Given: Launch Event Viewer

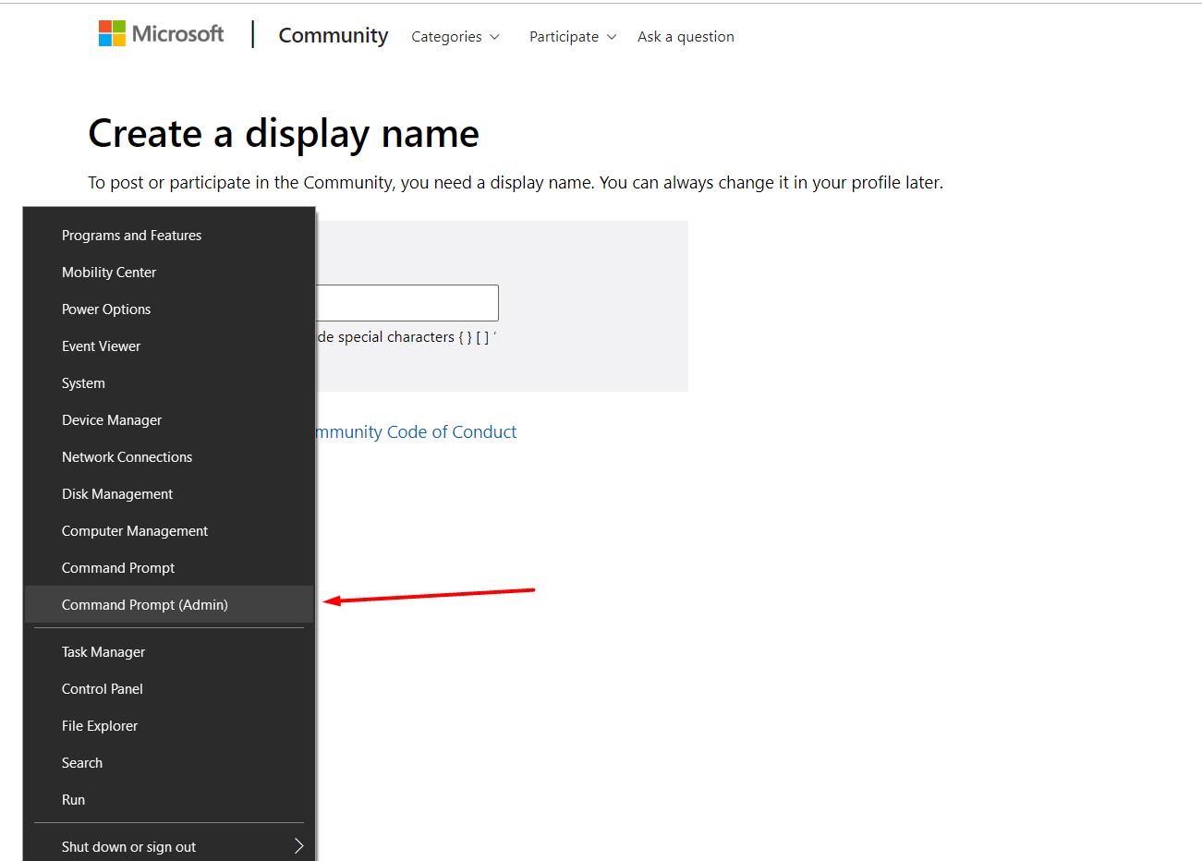Looking at the screenshot, I should [101, 346].
